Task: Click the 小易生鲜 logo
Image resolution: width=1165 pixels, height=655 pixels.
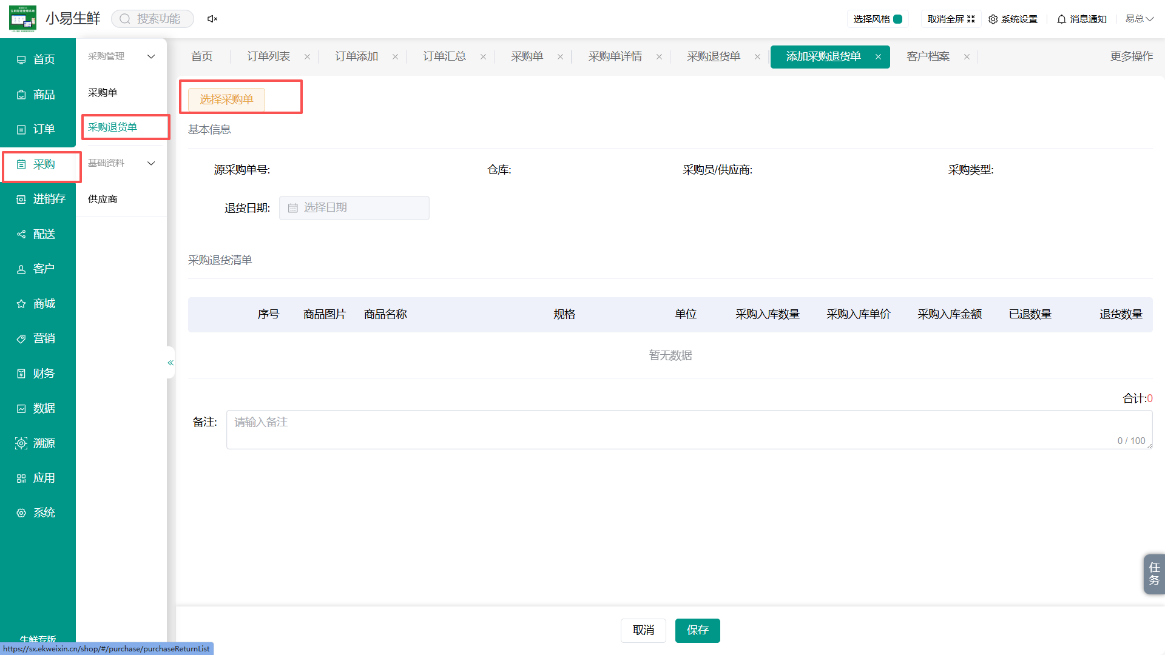Action: pyautogui.click(x=23, y=19)
